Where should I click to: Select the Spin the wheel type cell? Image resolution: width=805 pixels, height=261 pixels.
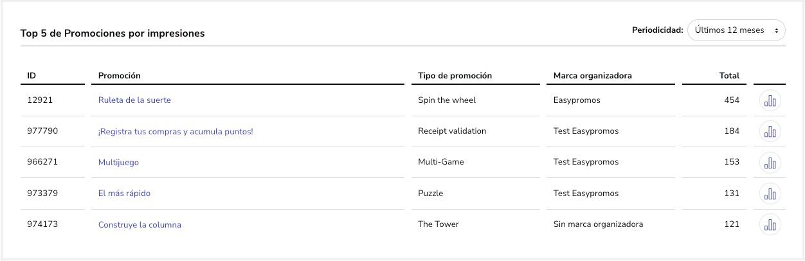pyautogui.click(x=447, y=100)
